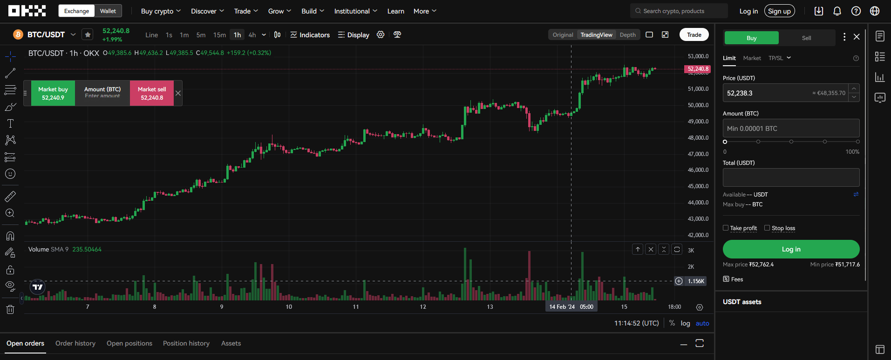Enable the Take profit checkbox
Image resolution: width=891 pixels, height=360 pixels.
click(x=726, y=228)
